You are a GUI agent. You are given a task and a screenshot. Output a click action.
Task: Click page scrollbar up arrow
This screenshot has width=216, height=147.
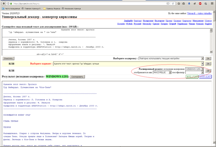214,12
